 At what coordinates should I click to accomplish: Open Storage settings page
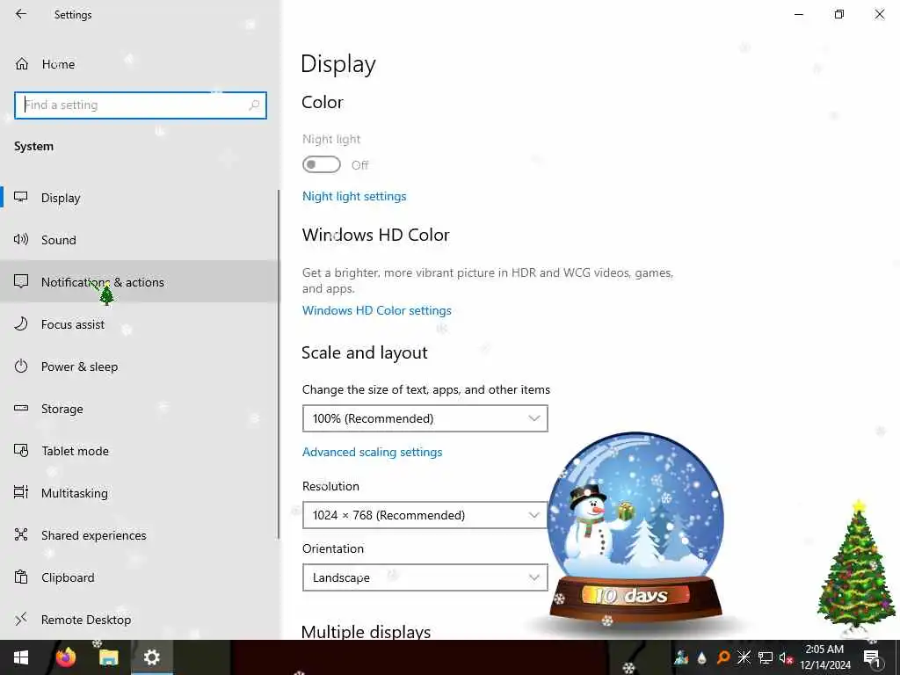click(x=140, y=408)
